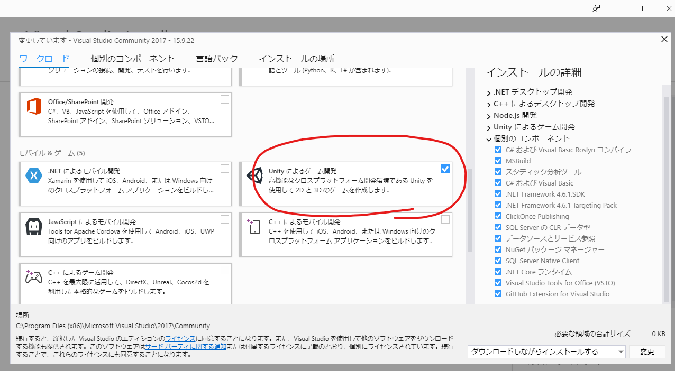Enable the C++ によるモバイル開発 checkbox
This screenshot has height=371, width=675.
coord(445,219)
